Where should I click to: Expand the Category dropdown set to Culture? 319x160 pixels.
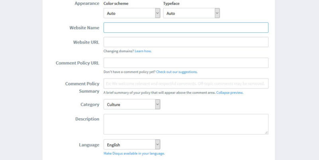tap(132, 105)
